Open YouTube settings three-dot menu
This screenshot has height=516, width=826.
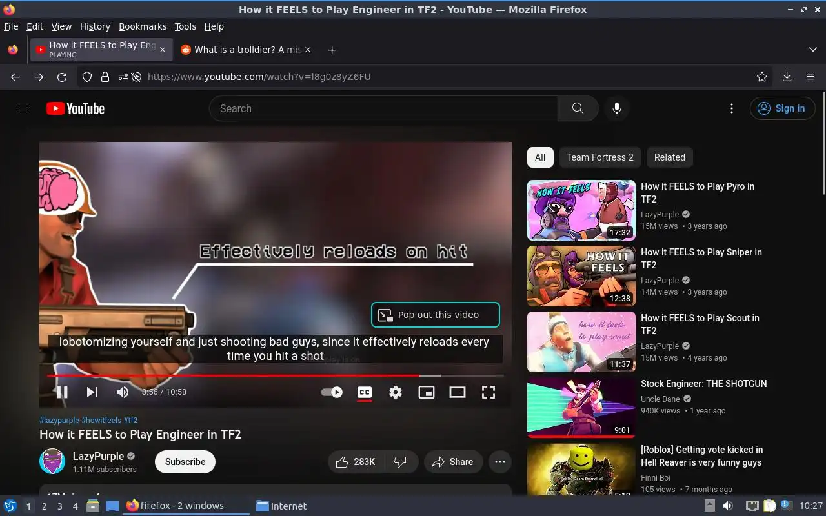731,108
